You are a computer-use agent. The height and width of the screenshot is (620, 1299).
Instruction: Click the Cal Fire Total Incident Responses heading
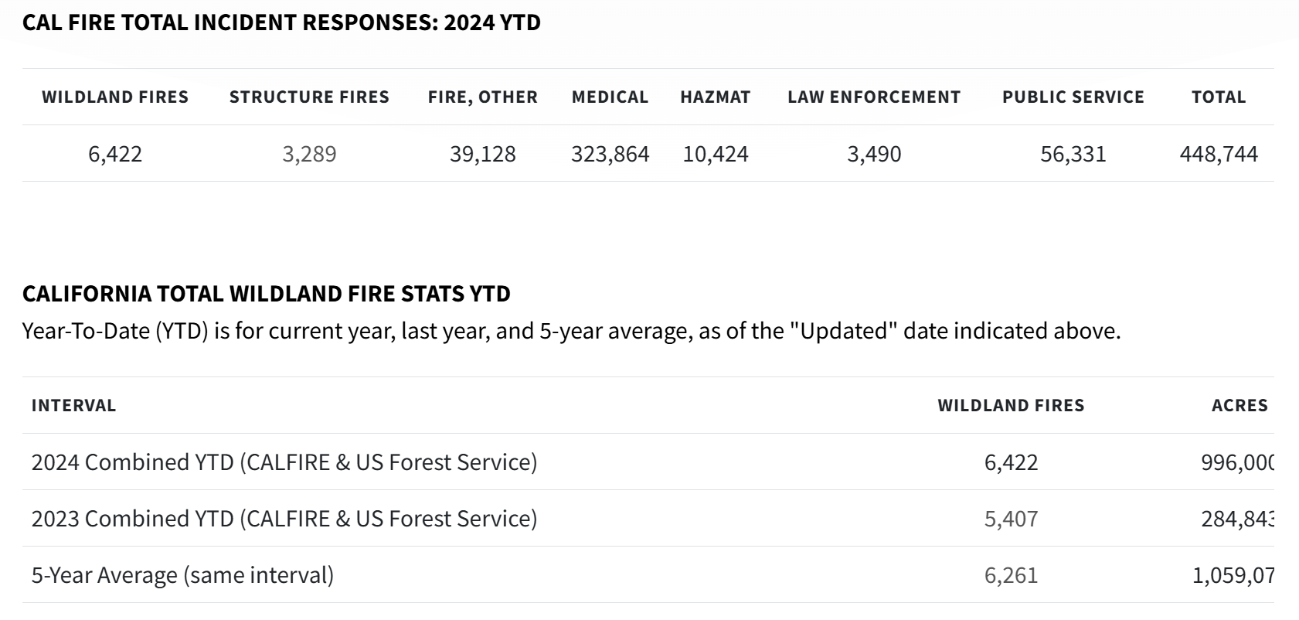click(281, 22)
